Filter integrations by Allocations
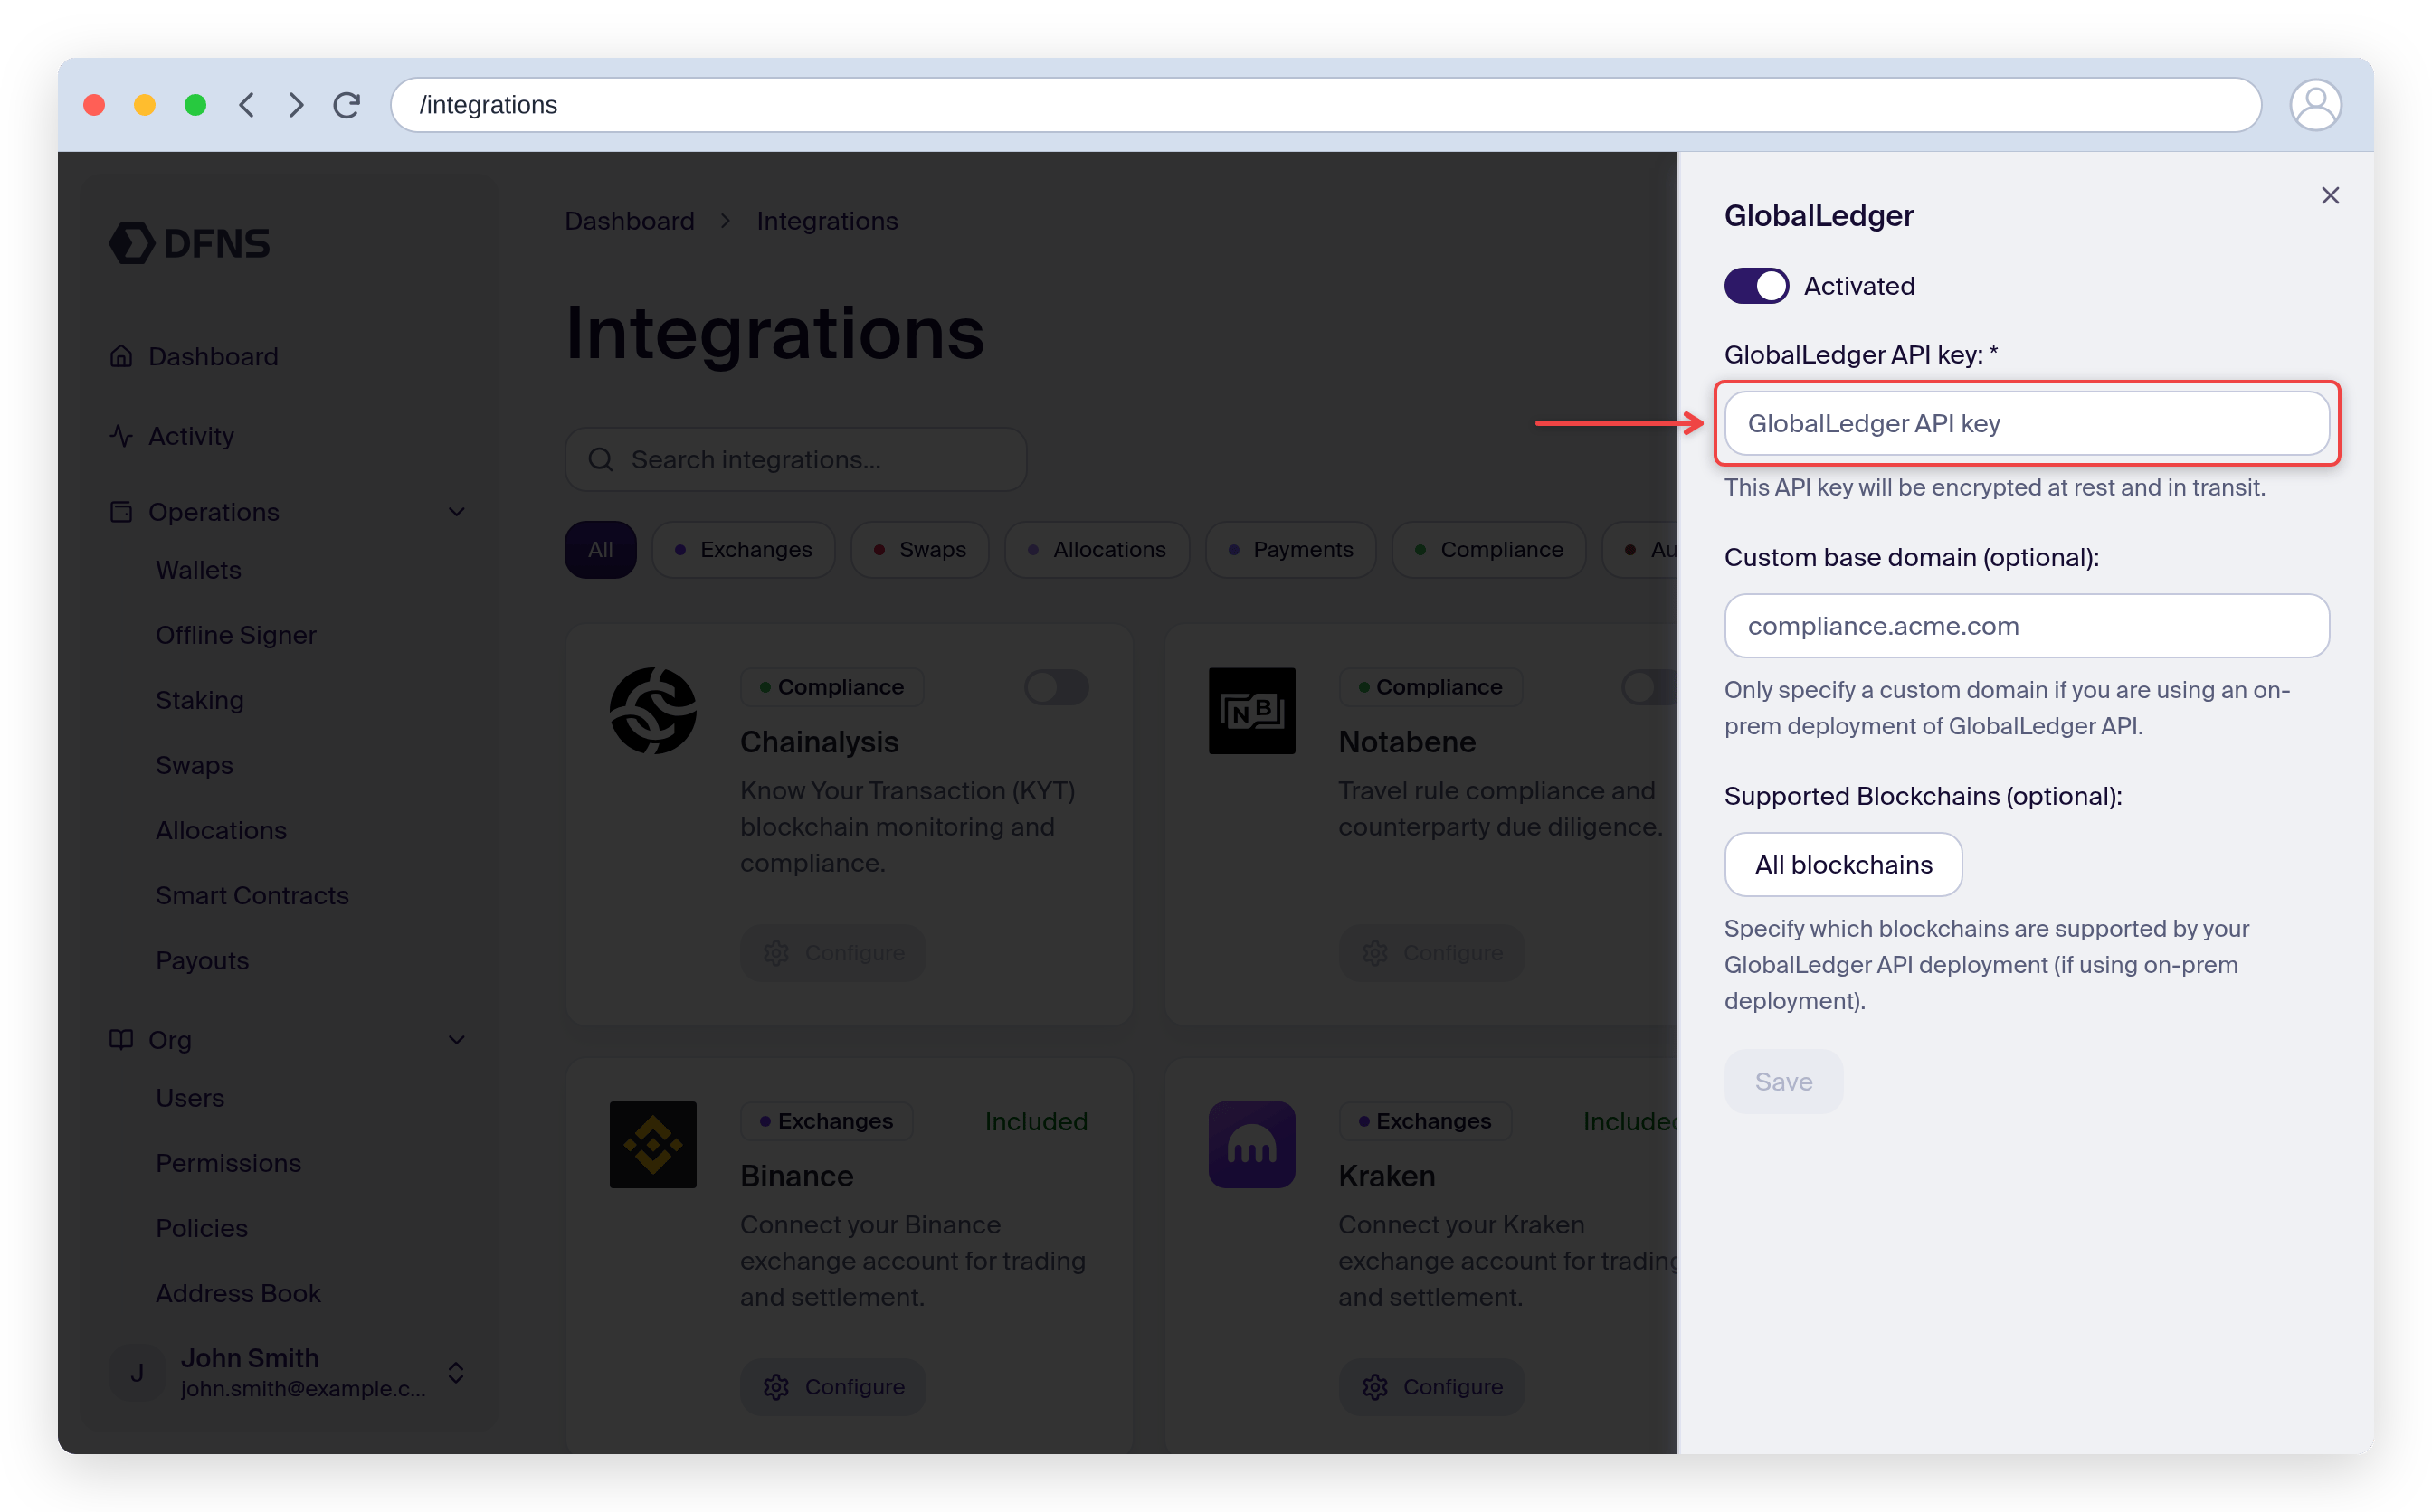 (x=1097, y=550)
